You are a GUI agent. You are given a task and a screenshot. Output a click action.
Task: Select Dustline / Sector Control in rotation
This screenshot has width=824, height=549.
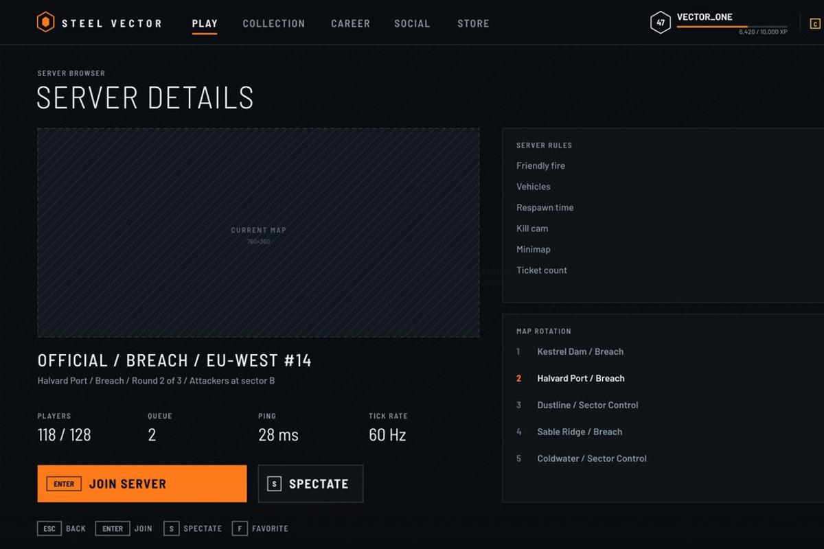587,405
